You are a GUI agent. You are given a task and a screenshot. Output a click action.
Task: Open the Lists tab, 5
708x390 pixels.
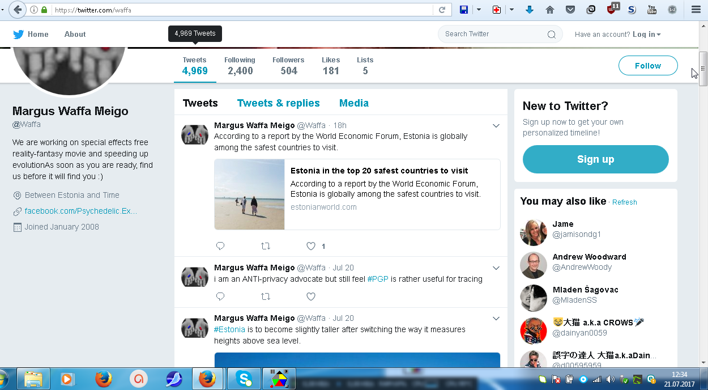point(365,66)
